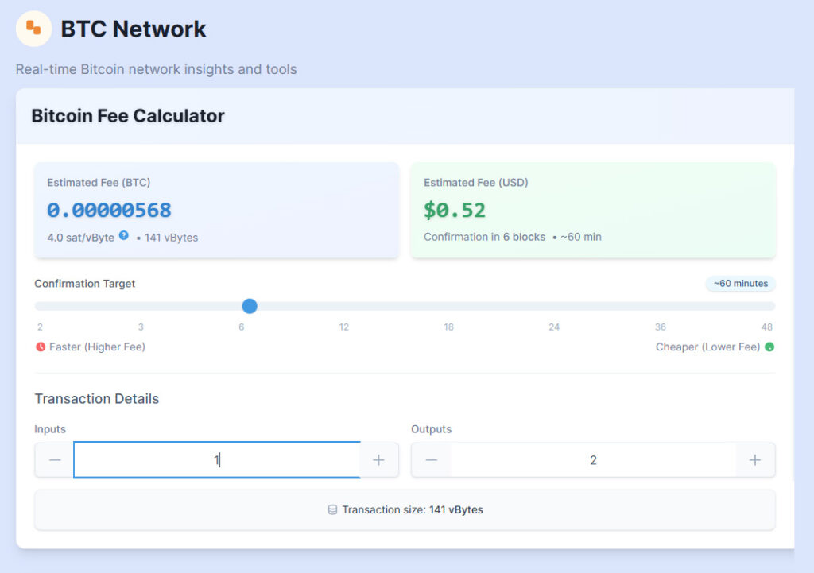Click the Estimated Fee USD value $0.52
814x573 pixels.
point(455,211)
